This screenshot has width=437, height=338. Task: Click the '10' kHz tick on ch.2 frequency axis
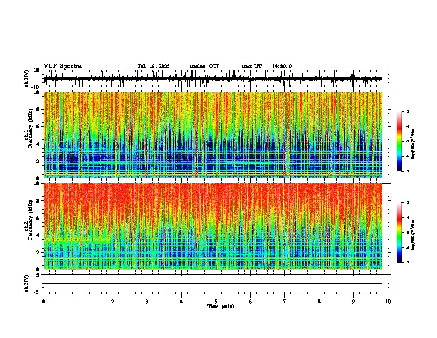click(x=38, y=183)
